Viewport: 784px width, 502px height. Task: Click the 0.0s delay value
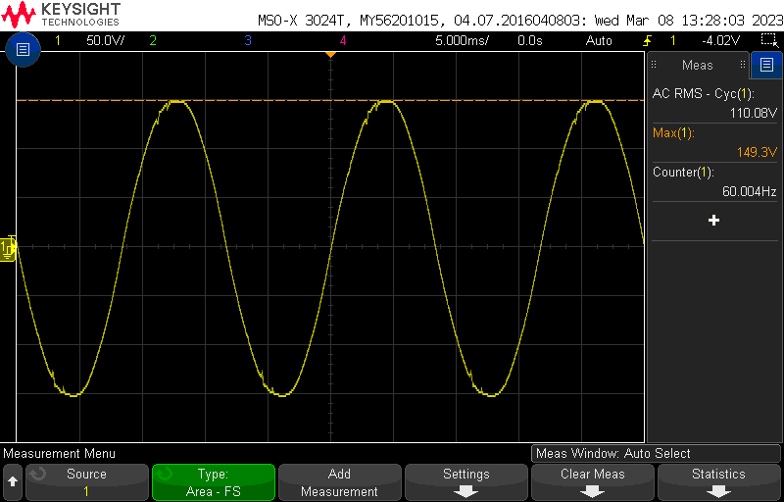[x=530, y=40]
